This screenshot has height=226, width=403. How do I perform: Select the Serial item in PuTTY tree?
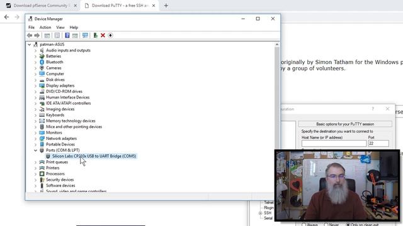tap(268, 218)
